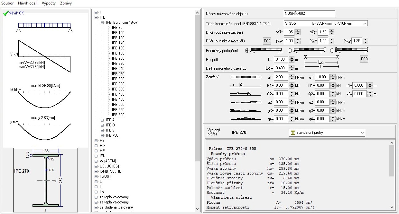Select simply supported beam condition
The height and width of the screenshot is (214, 399).
(247, 50)
